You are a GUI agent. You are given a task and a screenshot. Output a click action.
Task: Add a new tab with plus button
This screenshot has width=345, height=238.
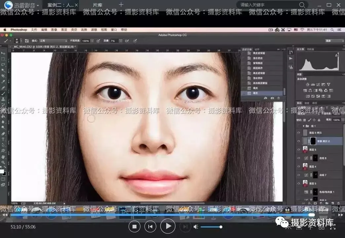(121, 5)
